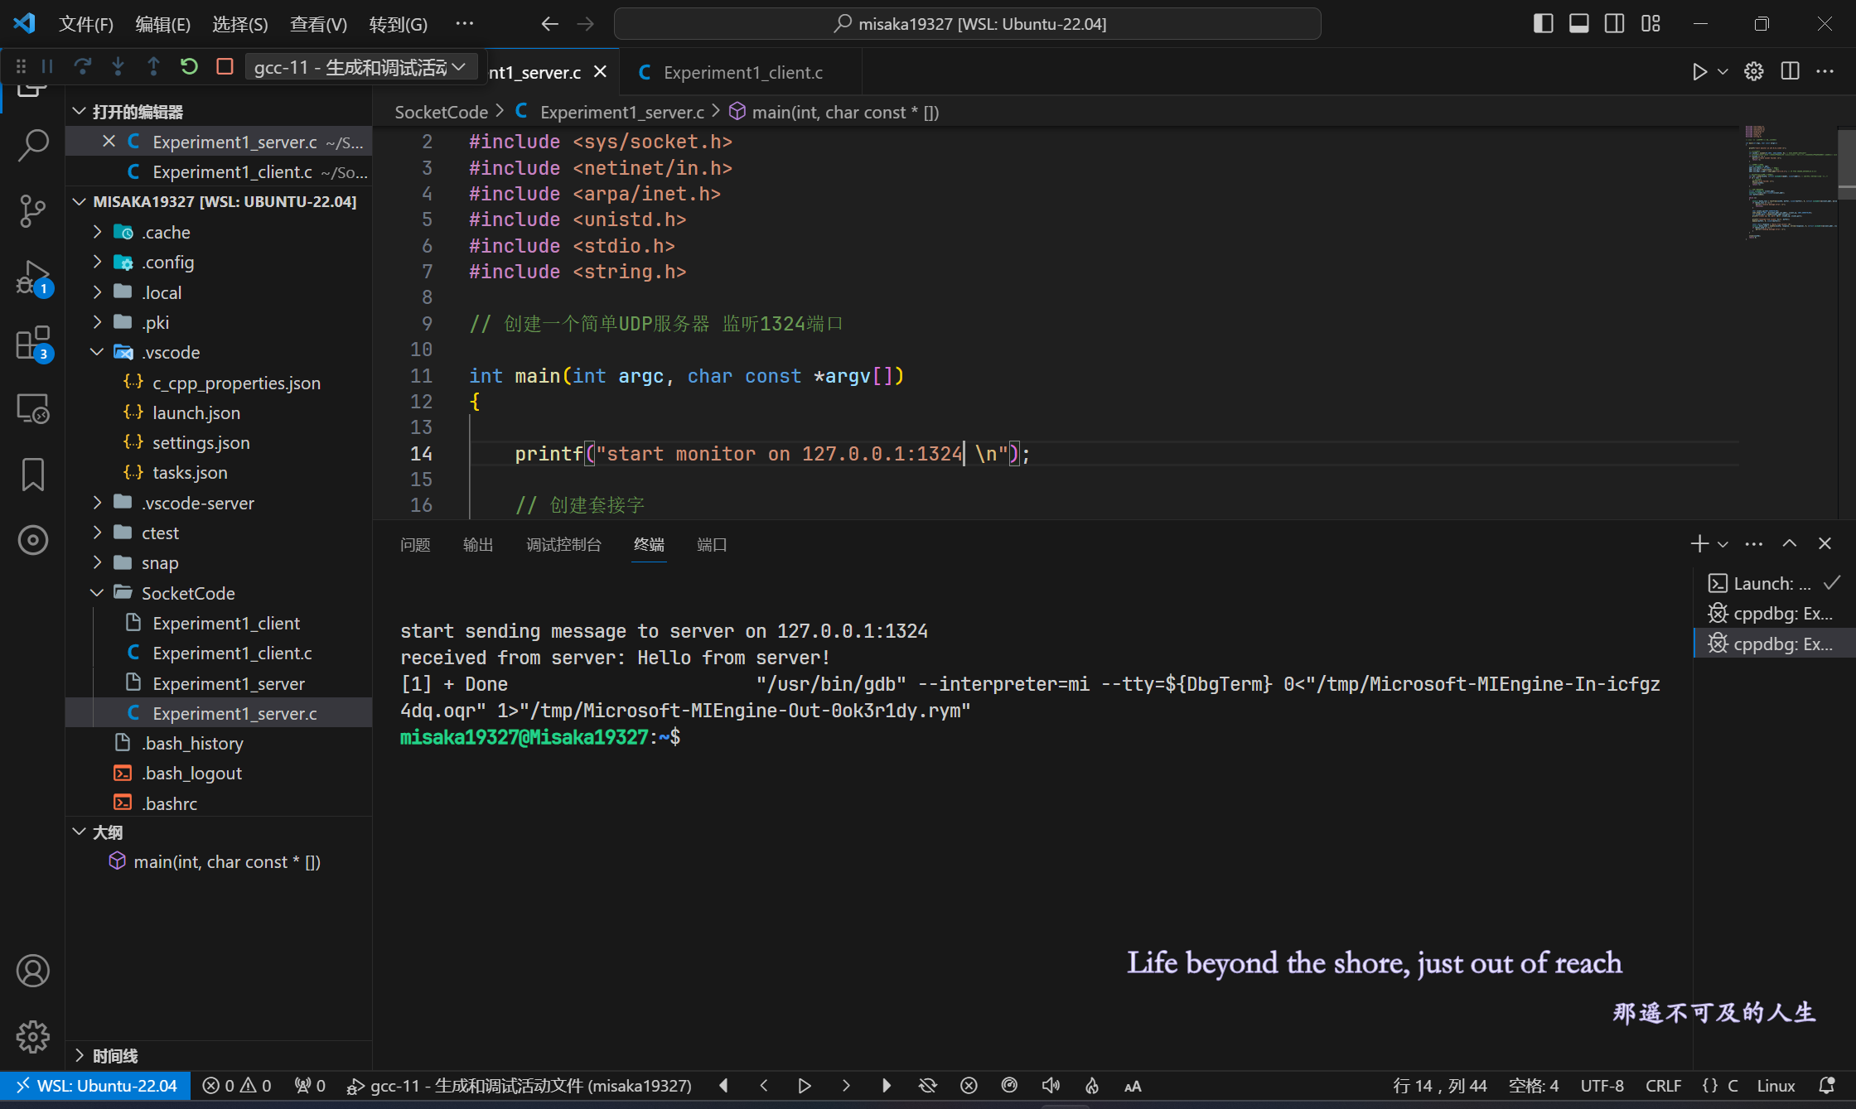The height and width of the screenshot is (1109, 1856).
Task: Maximize the panel size chevron
Action: pos(1790,543)
